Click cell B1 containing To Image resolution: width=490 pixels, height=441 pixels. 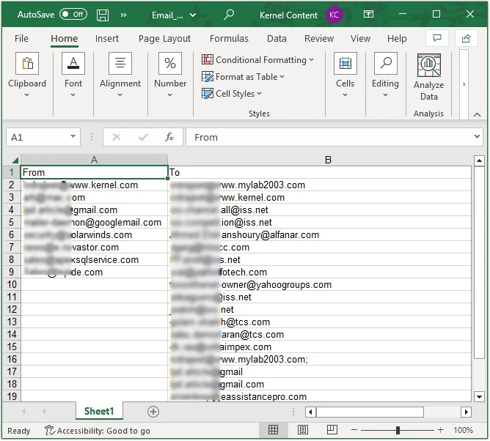tap(320, 172)
